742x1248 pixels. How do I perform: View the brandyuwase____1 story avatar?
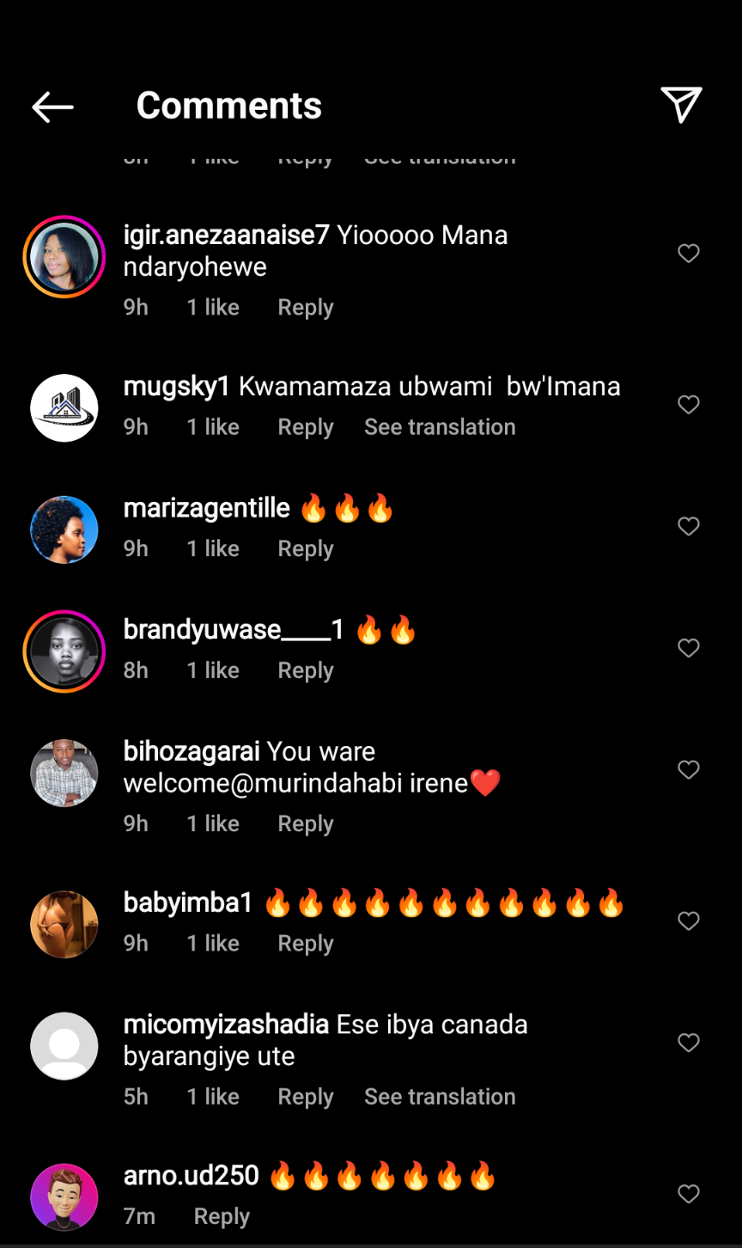[64, 652]
